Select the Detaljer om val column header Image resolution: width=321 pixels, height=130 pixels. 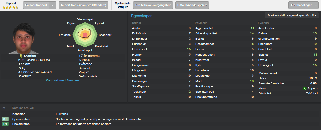click(x=23, y=108)
